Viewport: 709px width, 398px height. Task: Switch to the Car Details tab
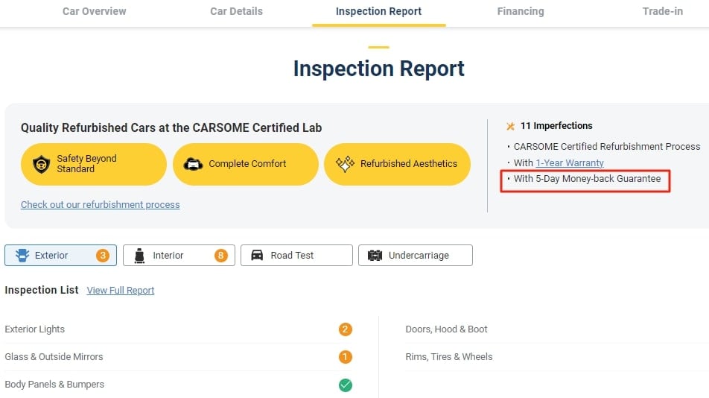coord(236,11)
